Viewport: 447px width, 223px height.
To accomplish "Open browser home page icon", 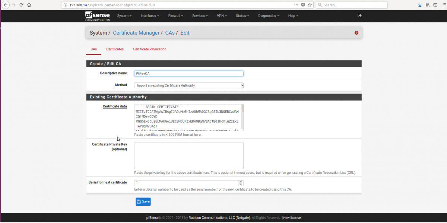I will click(29, 5).
